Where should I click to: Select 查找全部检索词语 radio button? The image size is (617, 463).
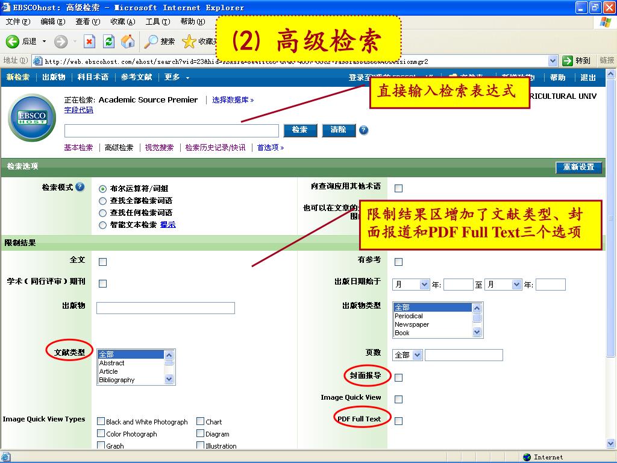coord(102,201)
